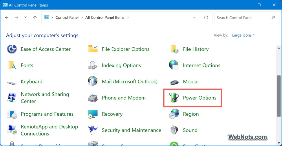This screenshot has width=282, height=146.
Task: Click the Network and Sharing Center icon
Action: point(12,98)
